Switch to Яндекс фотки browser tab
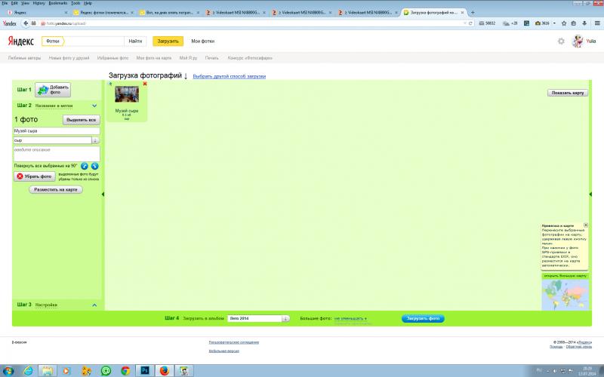 coord(103,12)
